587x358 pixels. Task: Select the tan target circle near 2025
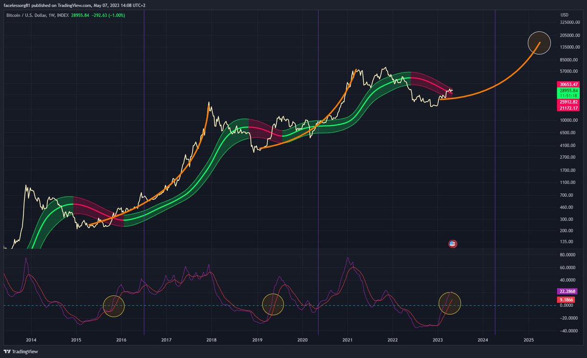point(539,43)
